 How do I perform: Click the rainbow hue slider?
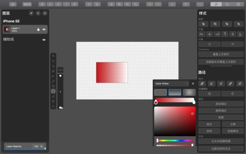(x=175, y=141)
